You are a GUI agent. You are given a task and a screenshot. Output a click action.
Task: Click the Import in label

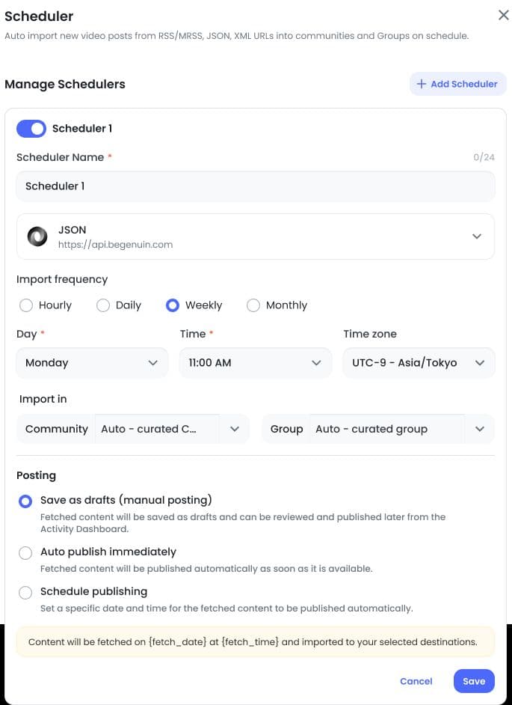pyautogui.click(x=43, y=399)
